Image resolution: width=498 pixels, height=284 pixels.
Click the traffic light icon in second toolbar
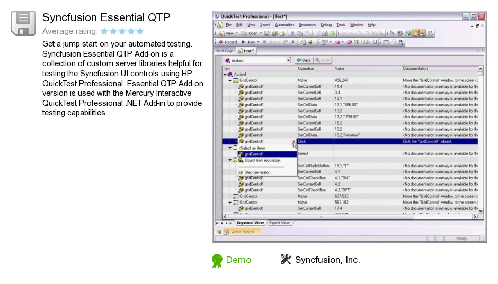point(310,42)
